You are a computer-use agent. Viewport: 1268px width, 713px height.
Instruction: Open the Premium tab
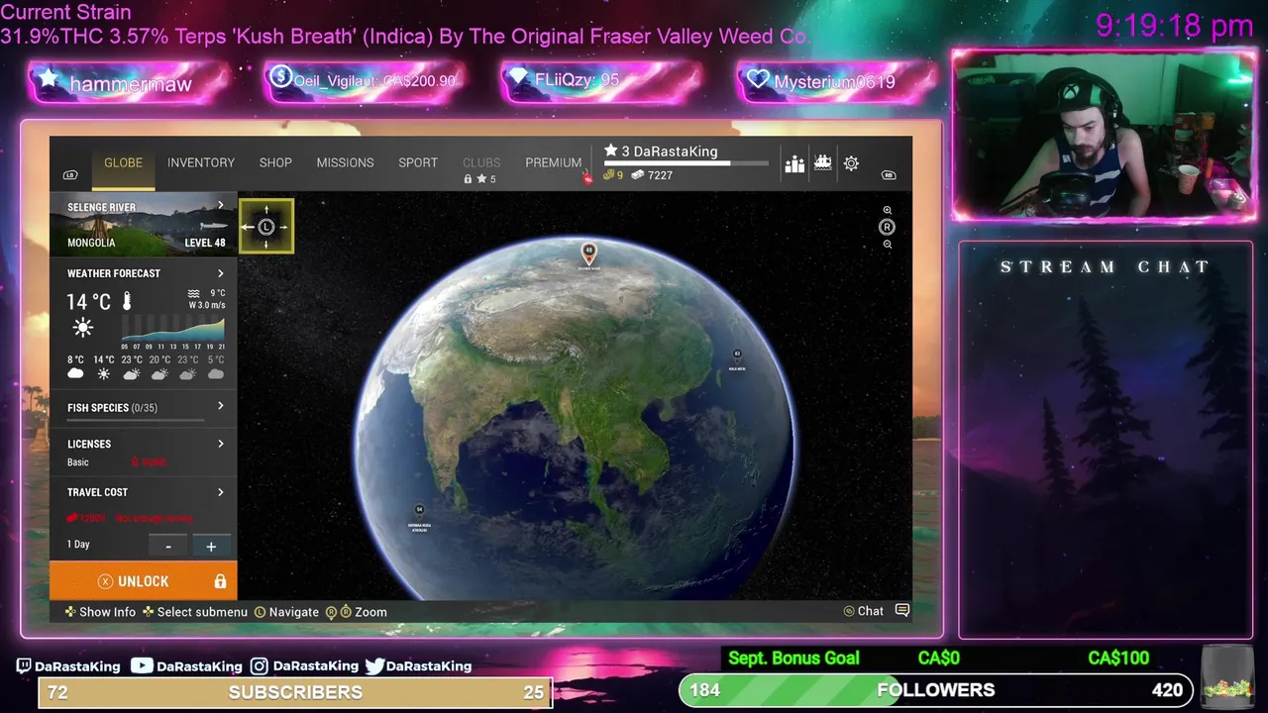[x=553, y=162]
